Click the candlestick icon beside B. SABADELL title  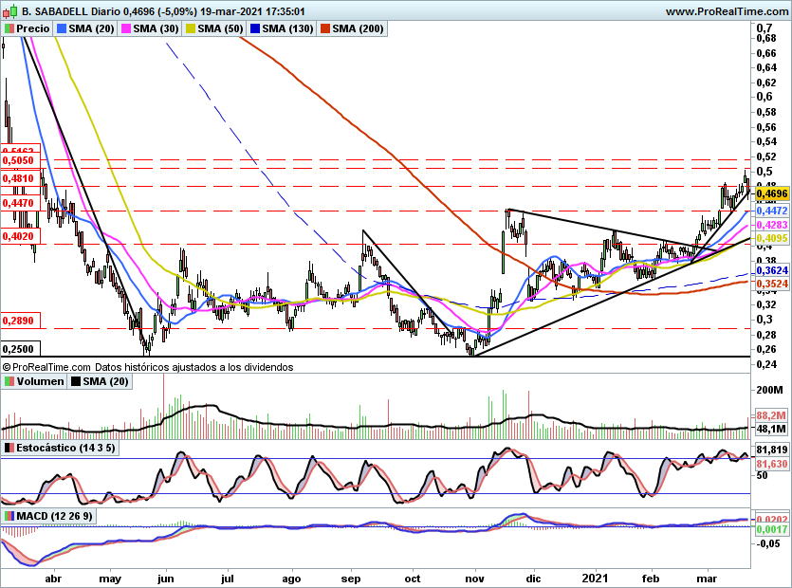pos(9,11)
